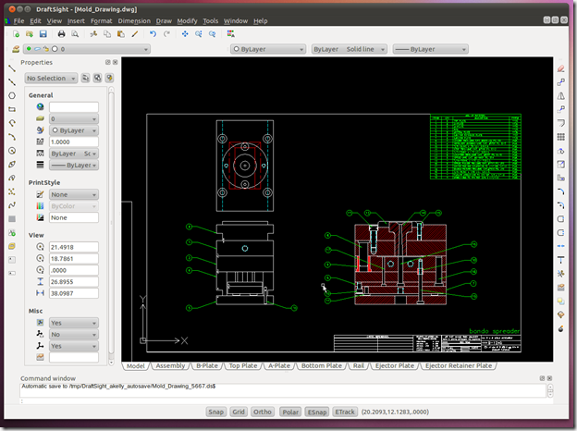Open the General color ByLayer dropdown in Properties
Image resolution: width=577 pixels, height=431 pixels.
74,130
